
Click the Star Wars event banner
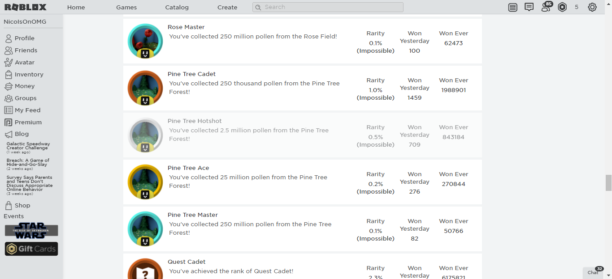click(x=31, y=230)
